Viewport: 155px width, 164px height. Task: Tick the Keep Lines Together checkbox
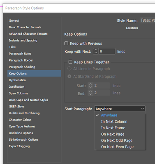coord(70,62)
